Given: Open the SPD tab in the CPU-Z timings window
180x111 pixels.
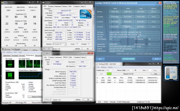Looking at the screenshot, I should pos(71,57).
